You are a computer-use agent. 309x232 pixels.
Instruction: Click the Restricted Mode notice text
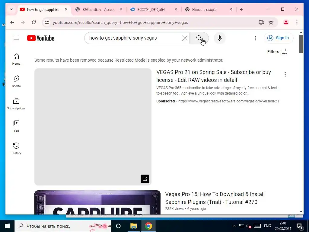click(129, 60)
